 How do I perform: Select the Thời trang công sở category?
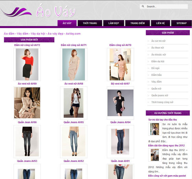click(x=162, y=102)
